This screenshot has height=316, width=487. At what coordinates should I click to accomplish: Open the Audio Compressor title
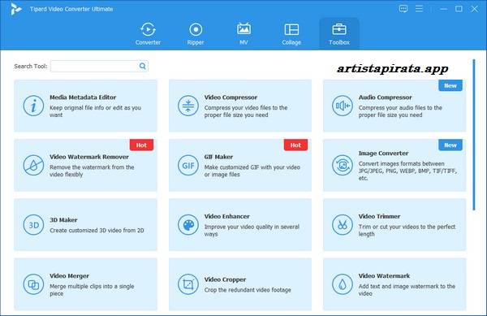385,97
